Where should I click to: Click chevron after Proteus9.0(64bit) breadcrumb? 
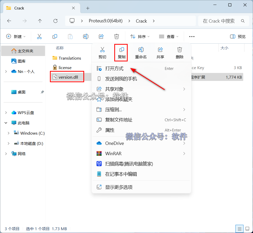point(129,21)
